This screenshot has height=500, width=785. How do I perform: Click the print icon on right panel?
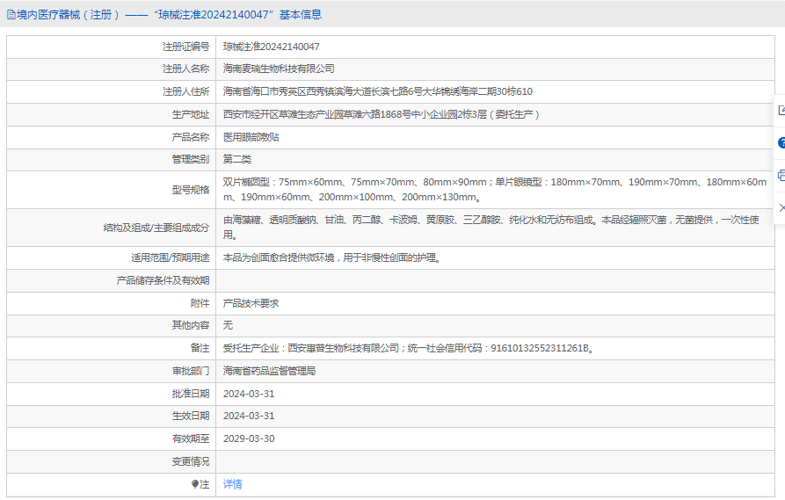[x=781, y=175]
